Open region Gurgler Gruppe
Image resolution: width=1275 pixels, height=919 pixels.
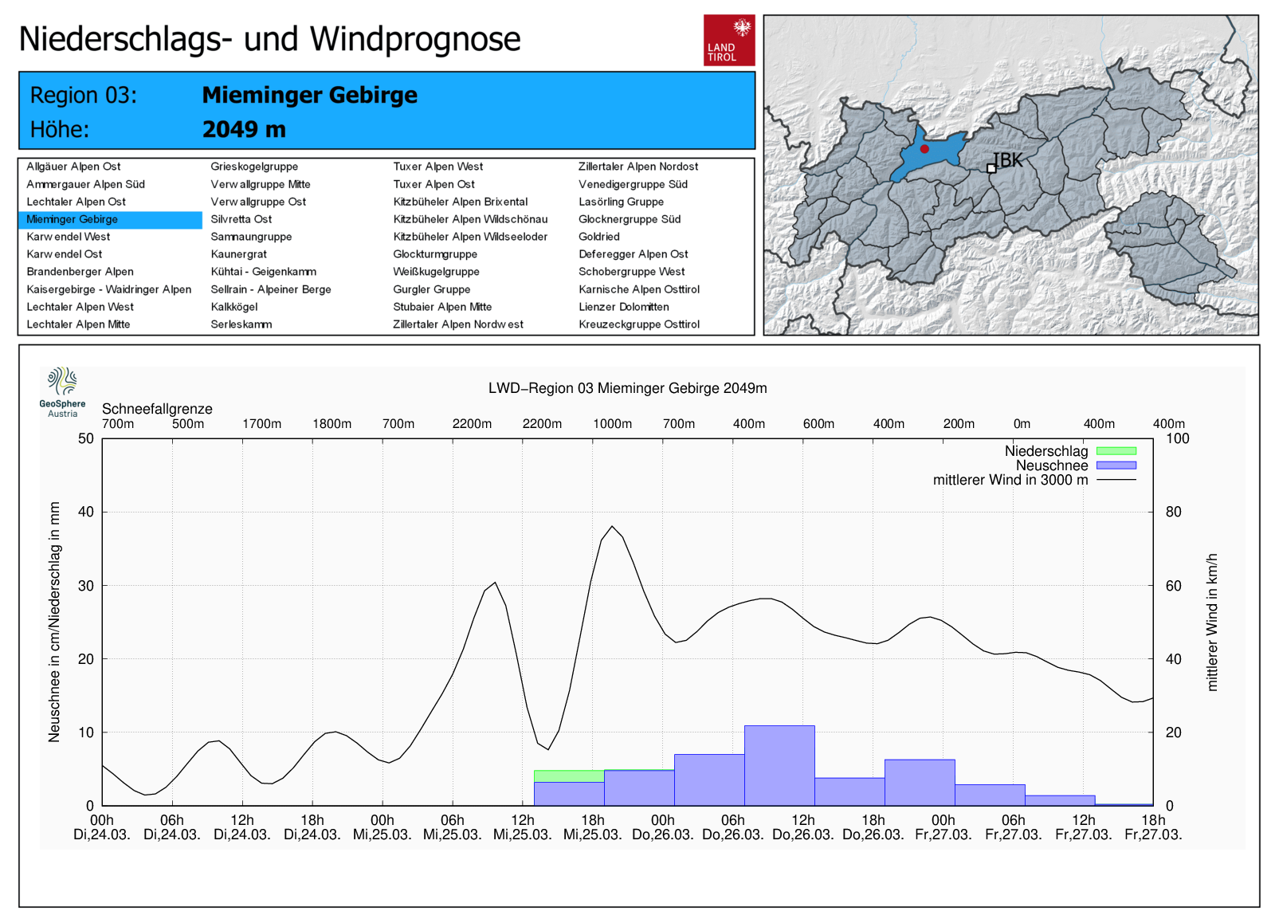click(432, 289)
